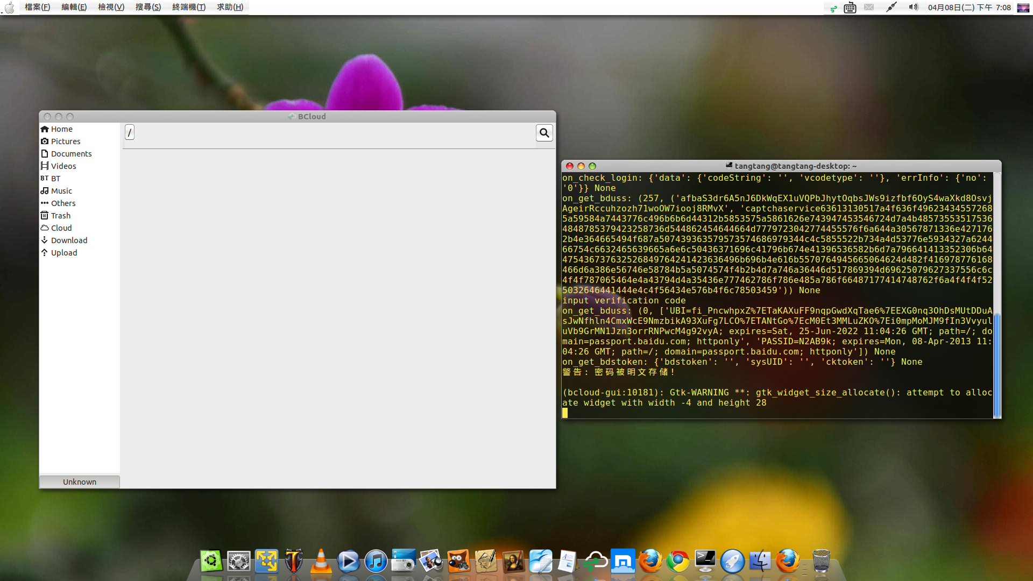Launch the photo viewer dock icon

[x=431, y=561]
